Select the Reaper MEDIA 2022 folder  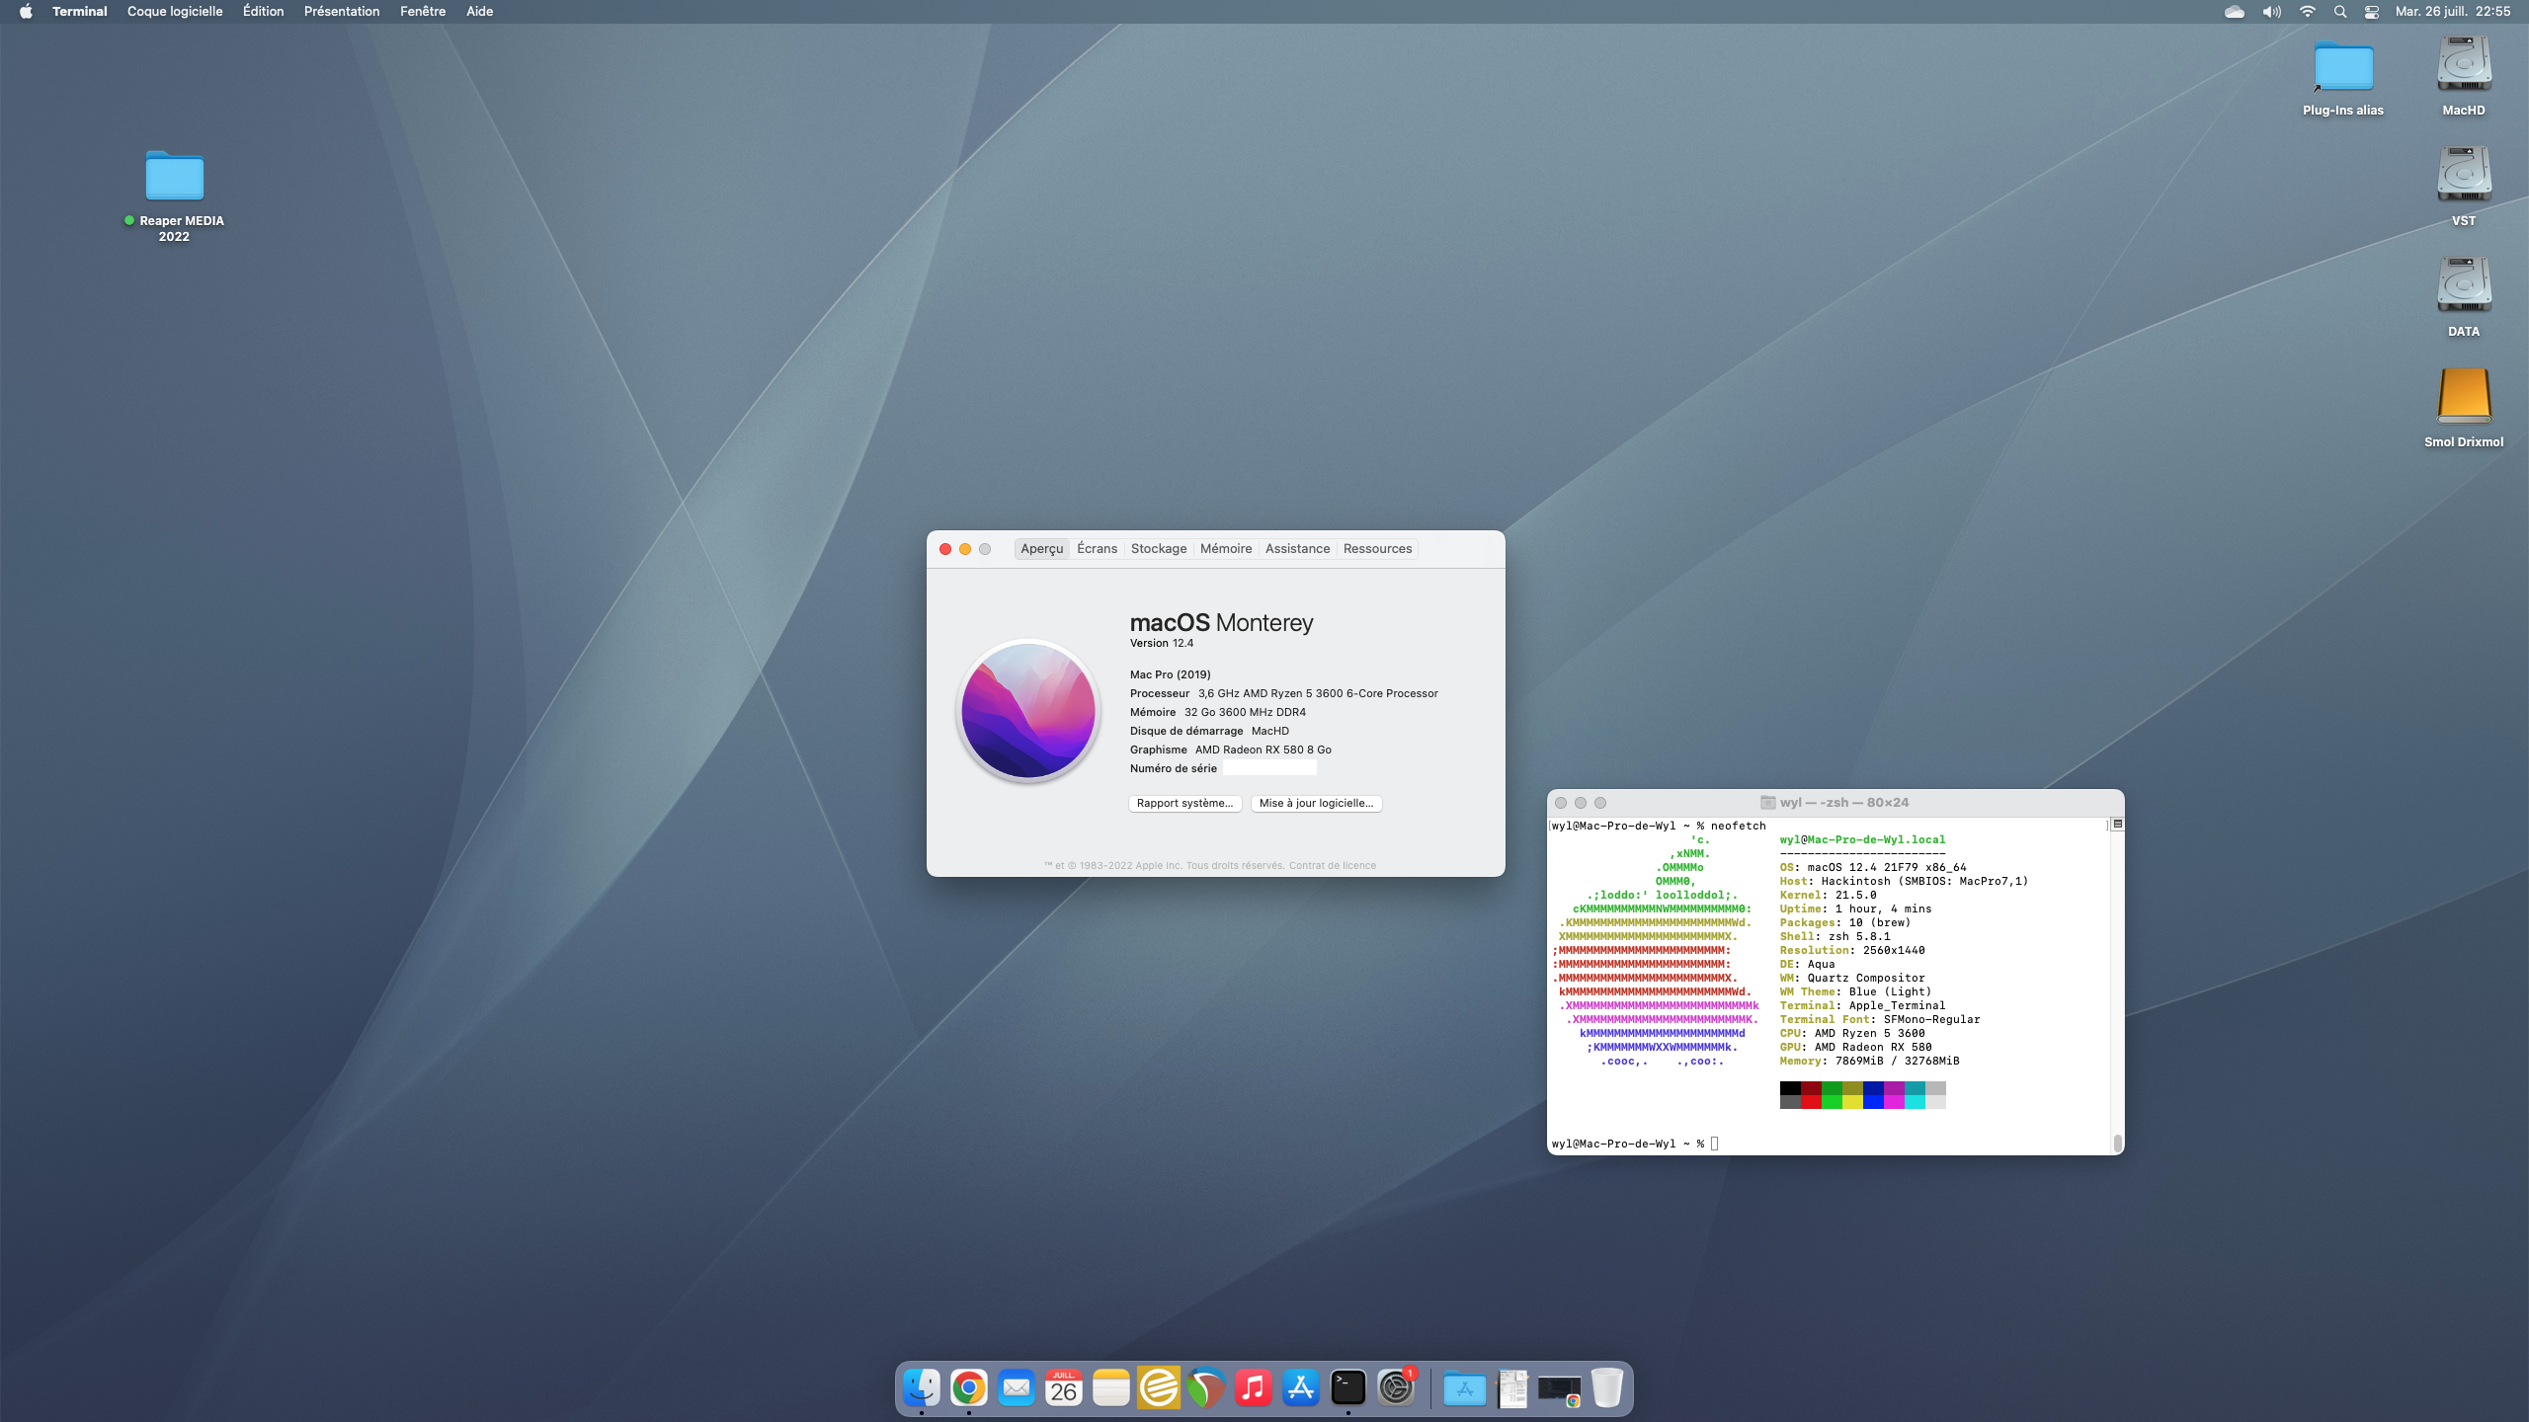tap(175, 178)
